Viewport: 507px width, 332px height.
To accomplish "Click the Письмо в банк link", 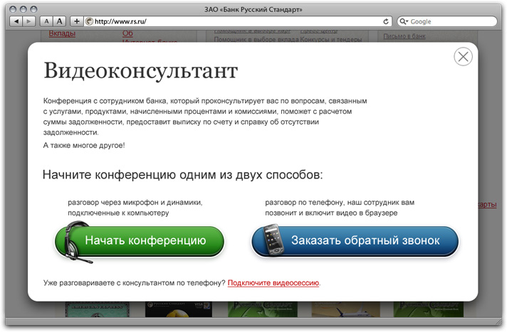I will [404, 37].
